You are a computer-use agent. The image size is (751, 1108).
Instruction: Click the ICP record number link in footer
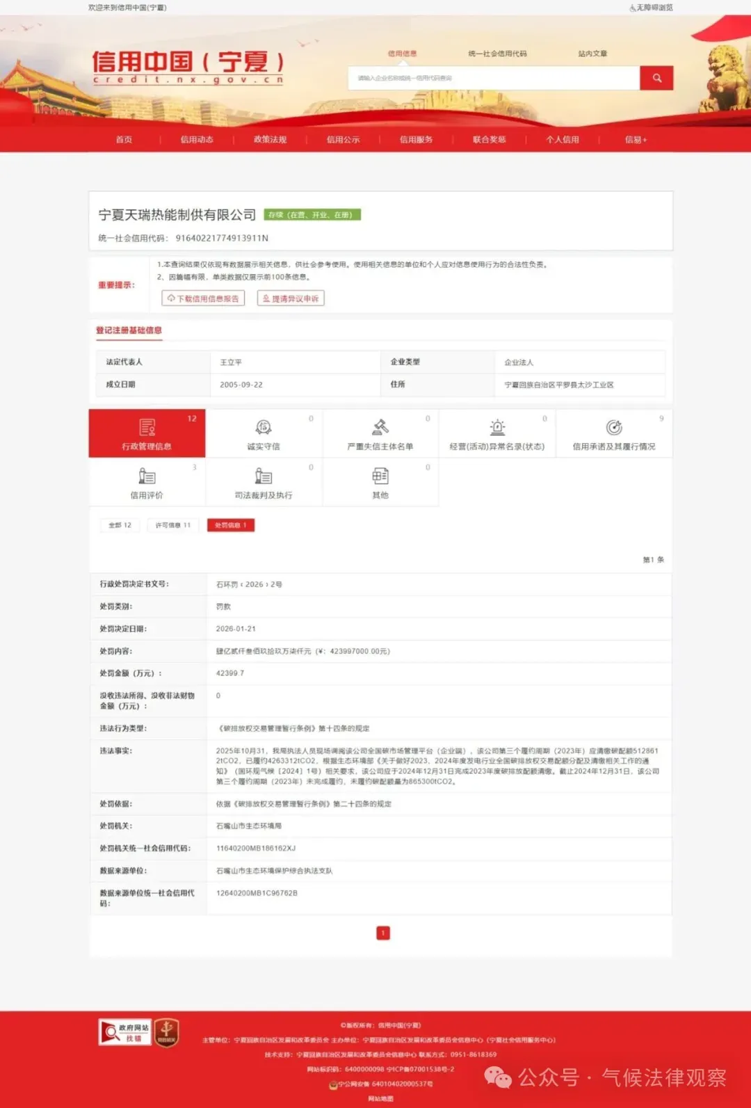(x=420, y=1069)
